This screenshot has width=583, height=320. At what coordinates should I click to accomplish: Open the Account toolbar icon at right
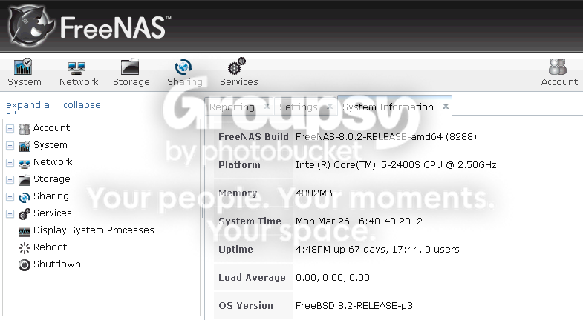(558, 67)
